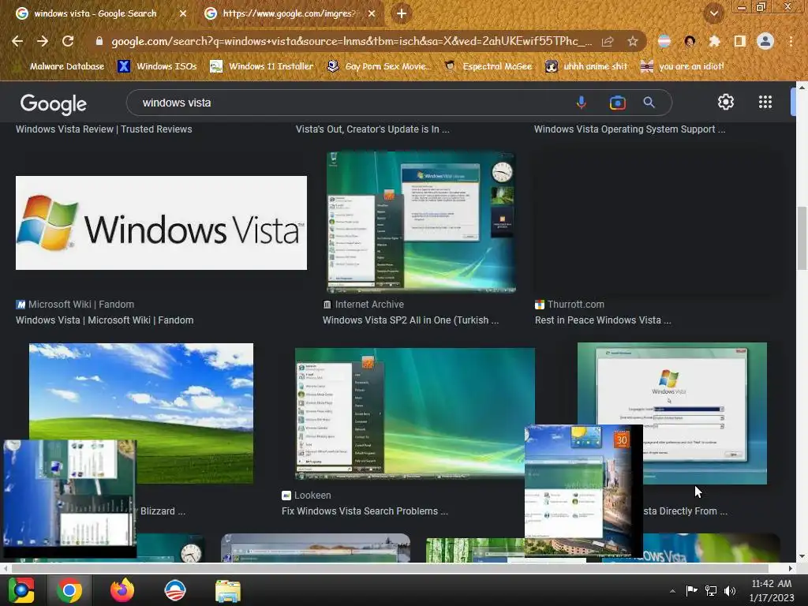Click the Google logo
Screen dimensions: 808x606
pos(53,104)
